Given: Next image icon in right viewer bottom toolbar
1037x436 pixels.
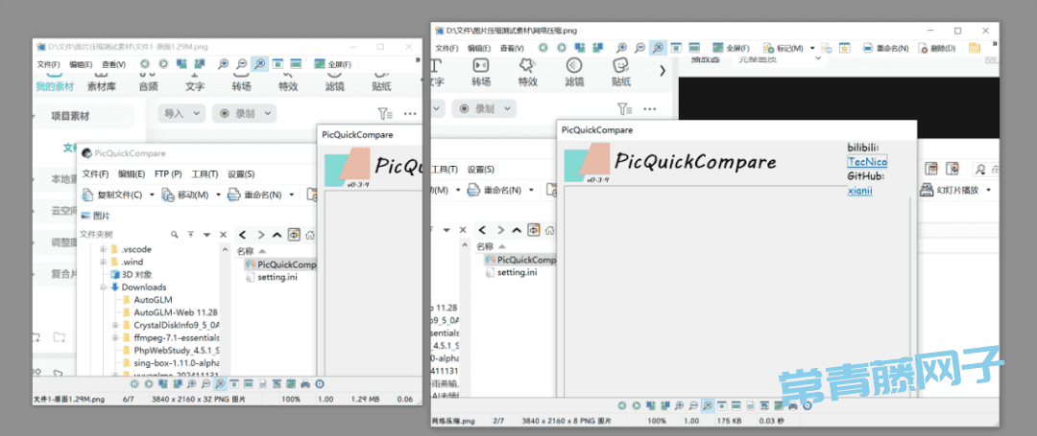Looking at the screenshot, I should click(637, 405).
